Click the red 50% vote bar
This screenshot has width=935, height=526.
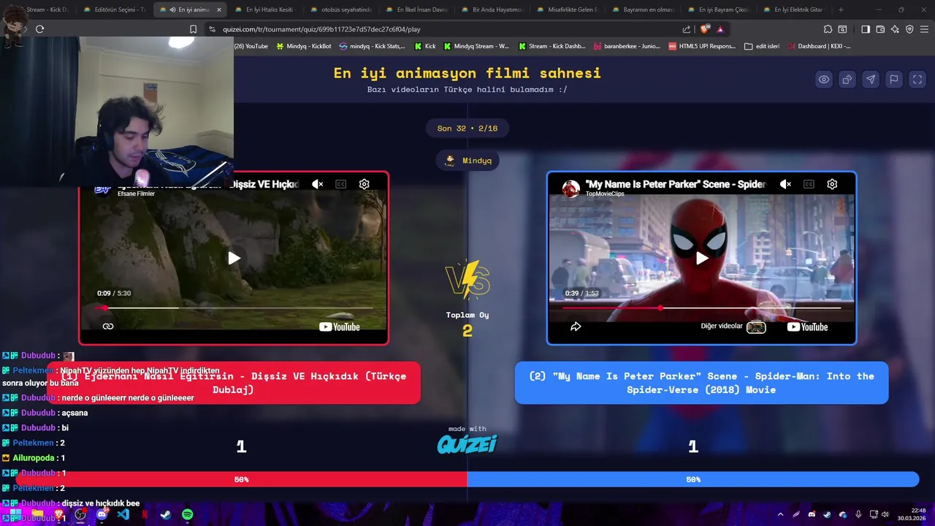241,479
